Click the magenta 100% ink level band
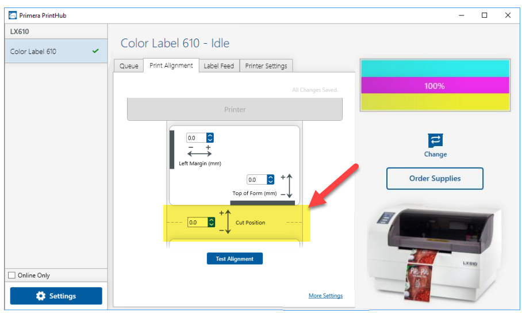522x313 pixels. coord(435,86)
